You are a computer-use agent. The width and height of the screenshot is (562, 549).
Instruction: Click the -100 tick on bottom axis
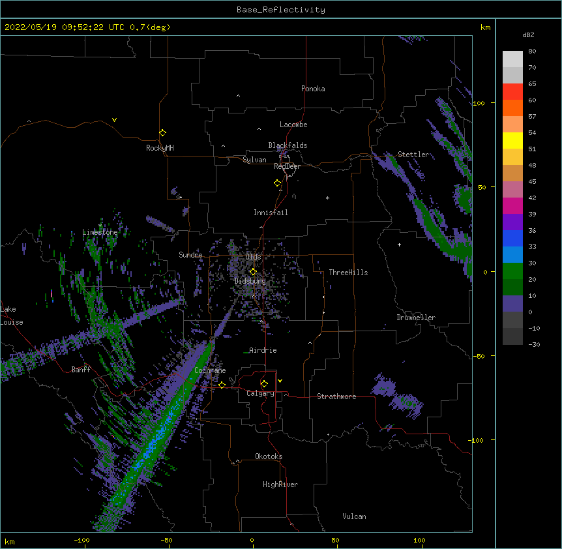click(81, 540)
